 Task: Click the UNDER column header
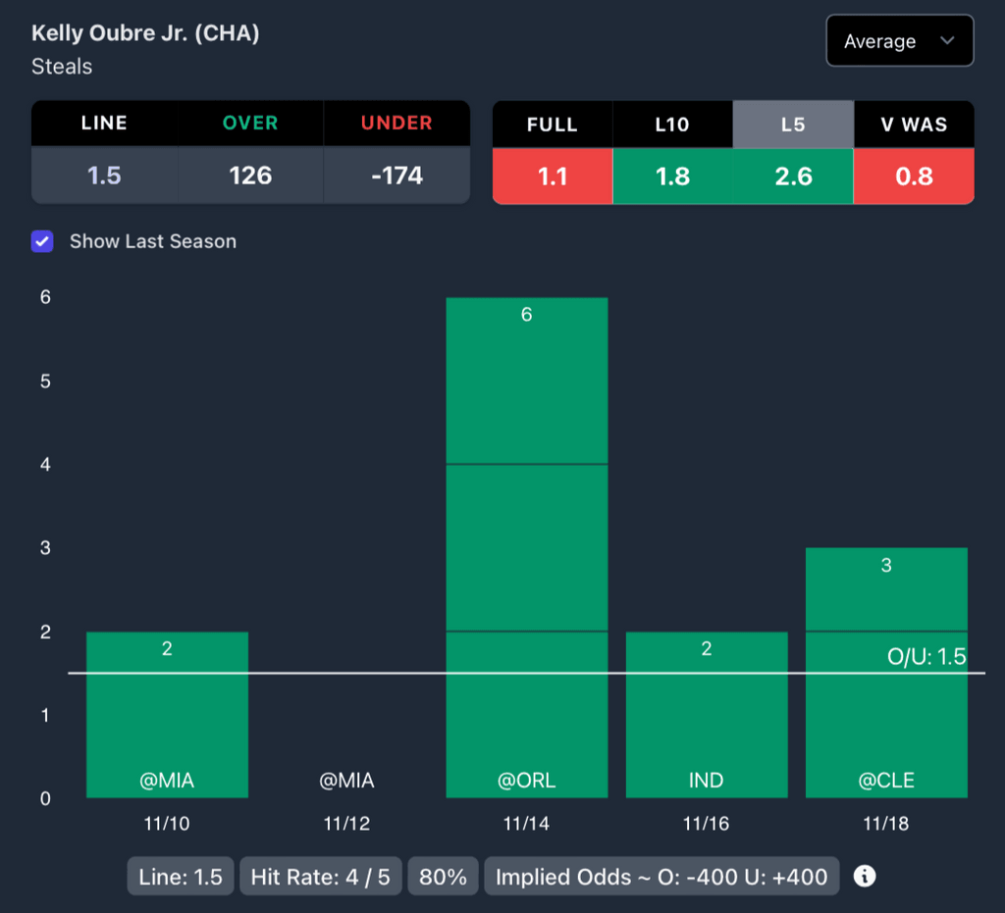point(397,123)
